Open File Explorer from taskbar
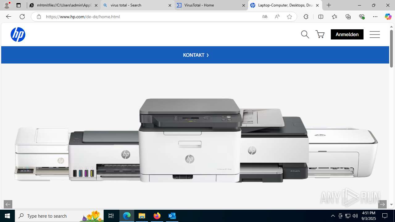This screenshot has height=222, width=395. [x=142, y=216]
